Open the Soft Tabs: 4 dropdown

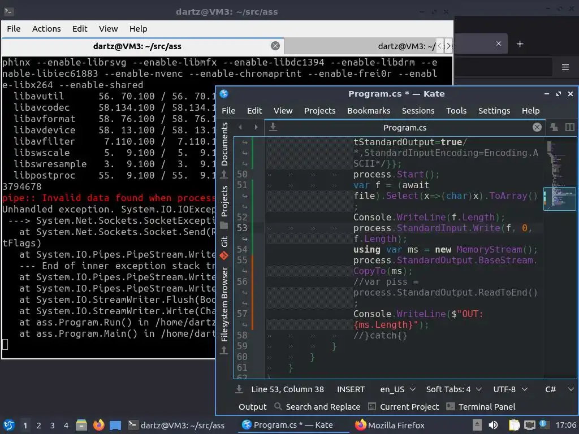pos(454,389)
